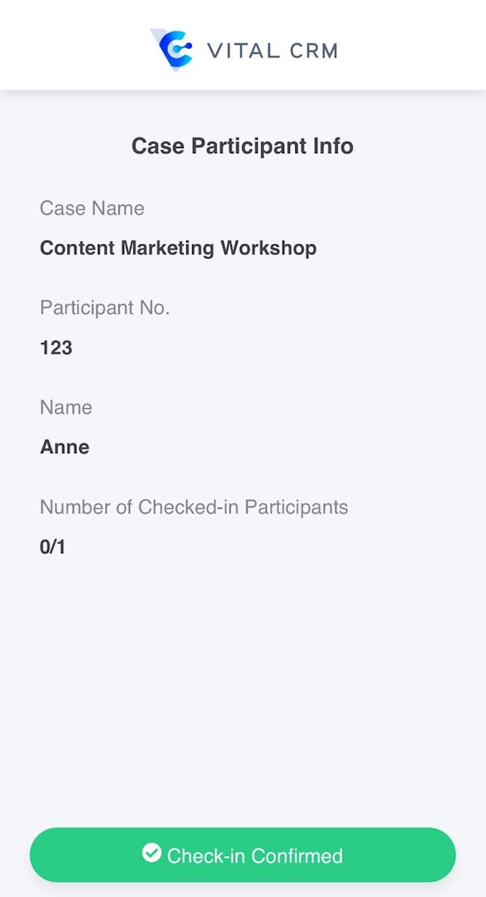Click the white checkmark icon in button
Viewport: 486px width, 897px height.
click(x=152, y=853)
